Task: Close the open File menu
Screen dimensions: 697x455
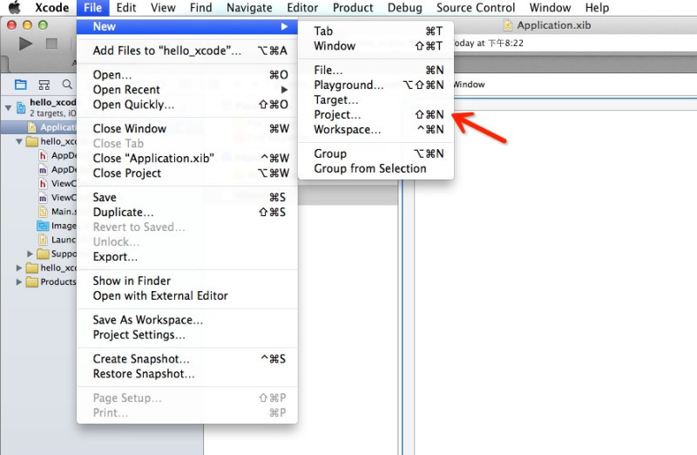Action: click(x=93, y=8)
